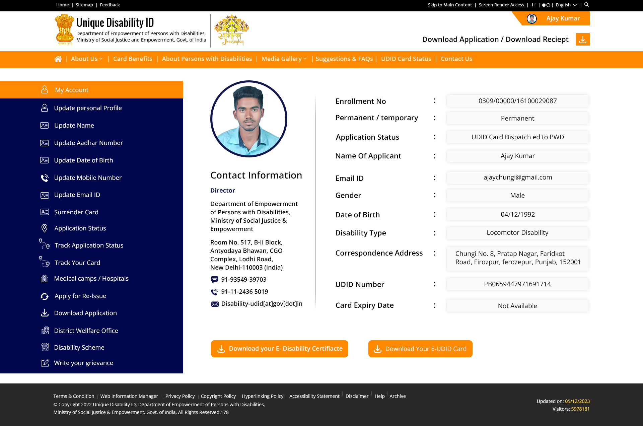Expand the About Us menu

tap(87, 59)
